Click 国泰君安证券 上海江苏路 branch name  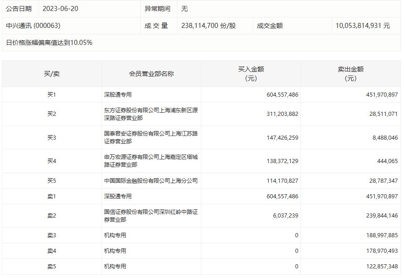point(151,137)
